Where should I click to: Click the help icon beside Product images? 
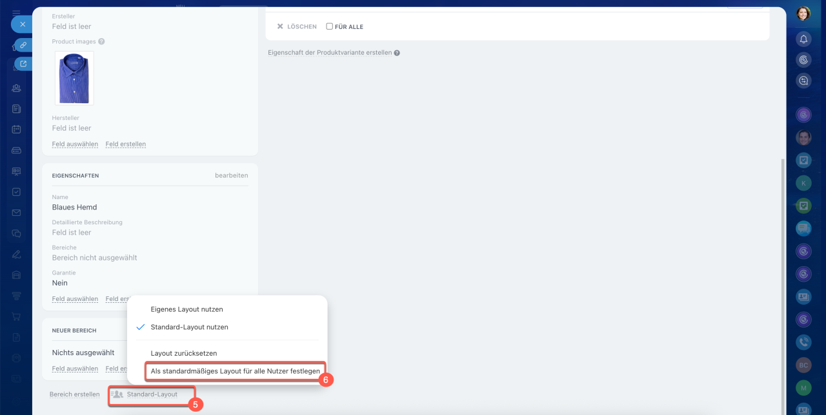pos(101,42)
